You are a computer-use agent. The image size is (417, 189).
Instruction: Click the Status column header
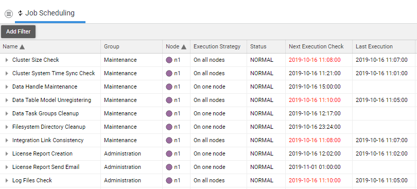[x=258, y=46]
